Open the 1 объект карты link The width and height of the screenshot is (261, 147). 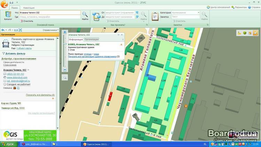[24, 48]
